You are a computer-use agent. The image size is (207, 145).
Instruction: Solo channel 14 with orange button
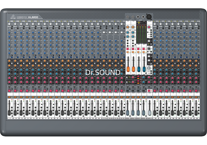[86, 97]
